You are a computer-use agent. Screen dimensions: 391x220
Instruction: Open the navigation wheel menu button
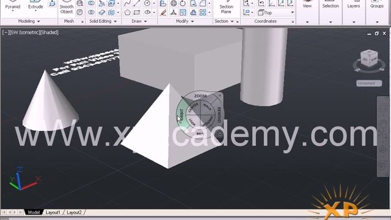click(220, 134)
